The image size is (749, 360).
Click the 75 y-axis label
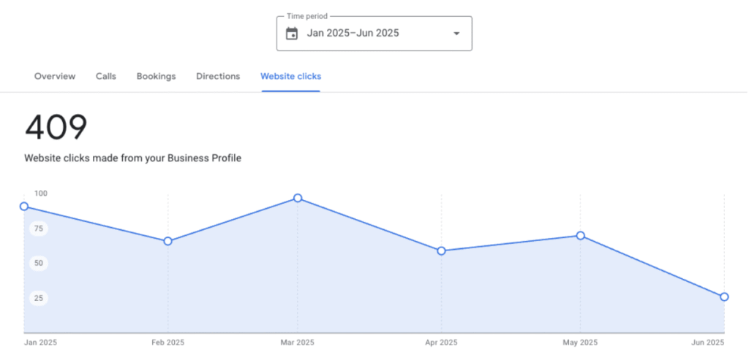click(x=39, y=229)
